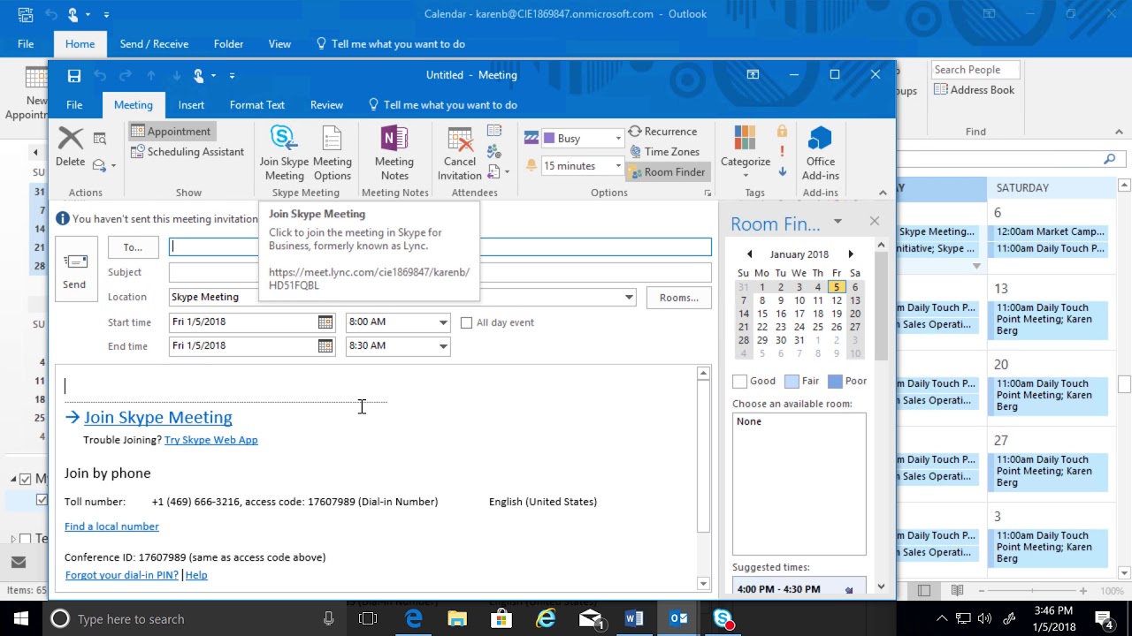Open Word from the taskbar
Viewport: 1132px width, 636px height.
click(634, 618)
